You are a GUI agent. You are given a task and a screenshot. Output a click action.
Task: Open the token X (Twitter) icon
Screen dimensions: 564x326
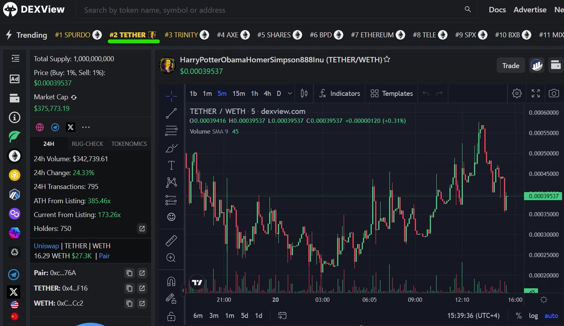[x=70, y=127]
